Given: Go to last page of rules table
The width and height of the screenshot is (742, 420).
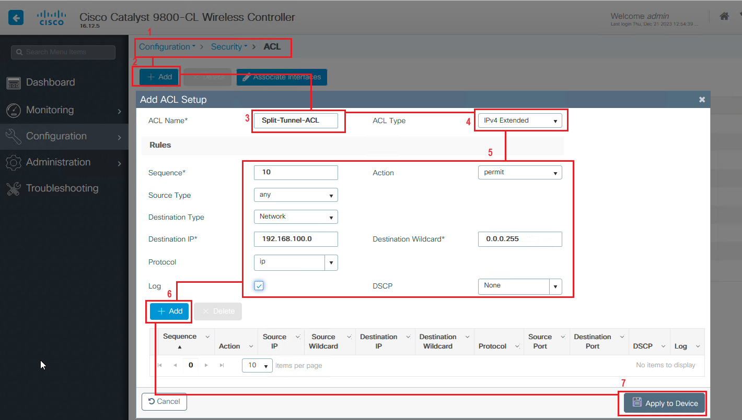Looking at the screenshot, I should pos(222,365).
